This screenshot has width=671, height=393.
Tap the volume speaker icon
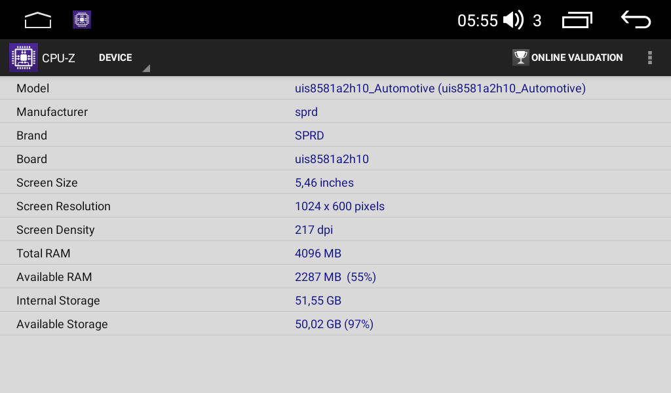click(x=513, y=20)
